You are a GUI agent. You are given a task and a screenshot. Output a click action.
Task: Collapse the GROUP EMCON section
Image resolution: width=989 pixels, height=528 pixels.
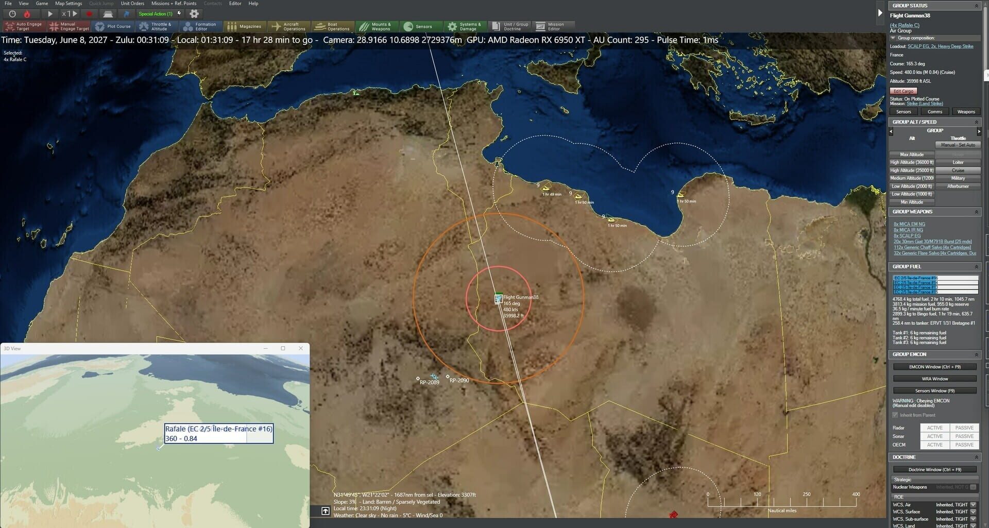[x=977, y=354]
